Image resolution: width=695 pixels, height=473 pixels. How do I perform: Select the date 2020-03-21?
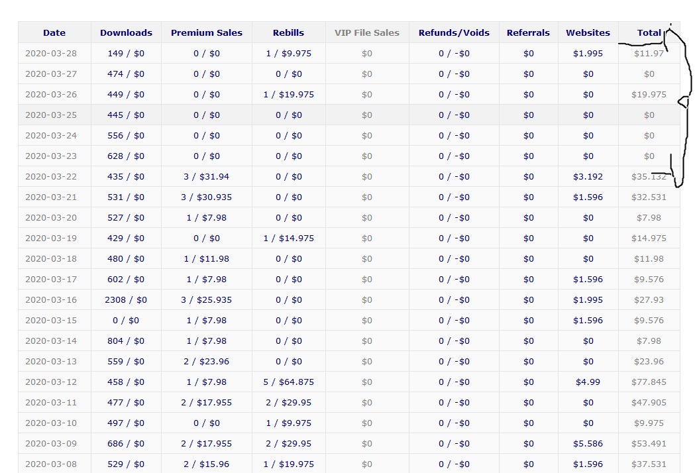51,197
